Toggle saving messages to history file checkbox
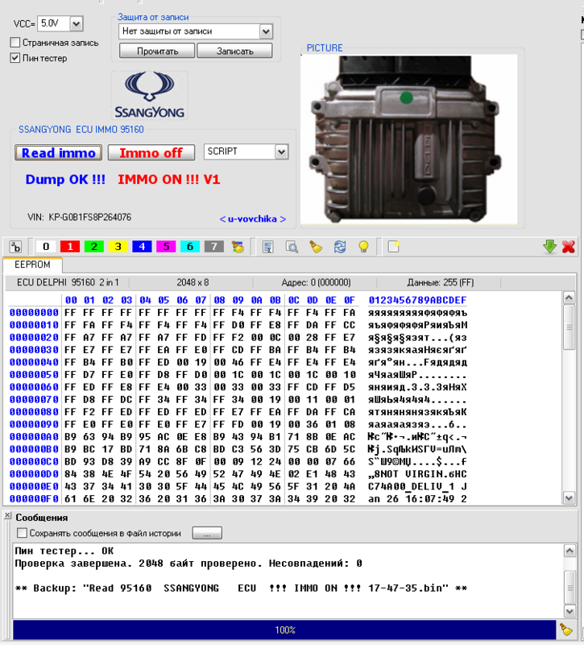584x645 pixels. 22,533
